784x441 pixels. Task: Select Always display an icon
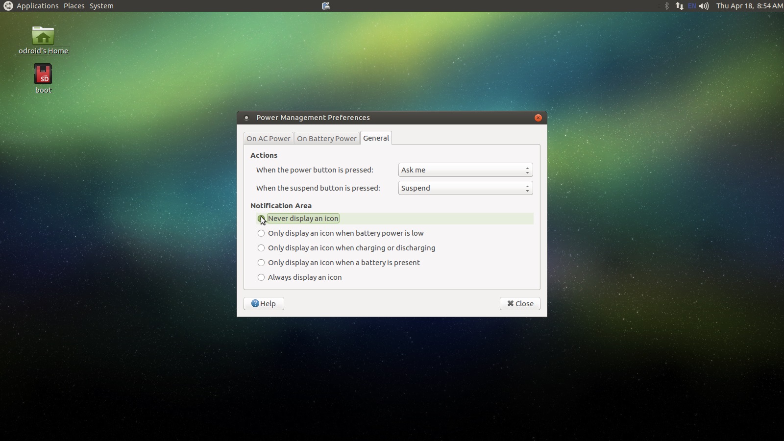coord(261,277)
